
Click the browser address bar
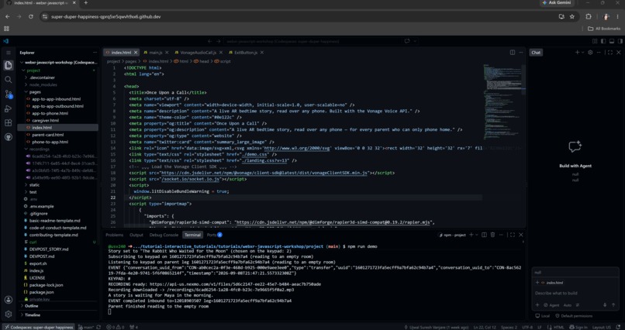coord(299,17)
